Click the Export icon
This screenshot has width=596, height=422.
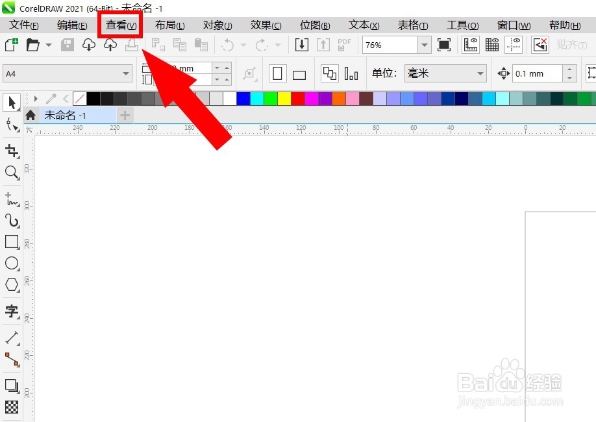pyautogui.click(x=323, y=45)
